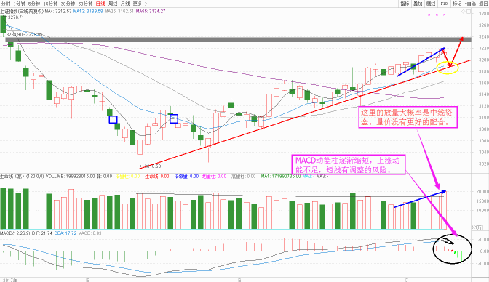The image size is (489, 282).
Task: Switch to the 分时 intraday view
Action: [x=6, y=4]
